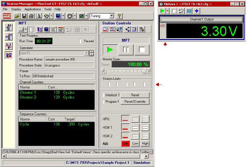Expand arrow next to pencil-and-note toolbar icon

[x=52, y=16]
